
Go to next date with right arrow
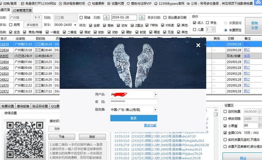click(x=142, y=17)
